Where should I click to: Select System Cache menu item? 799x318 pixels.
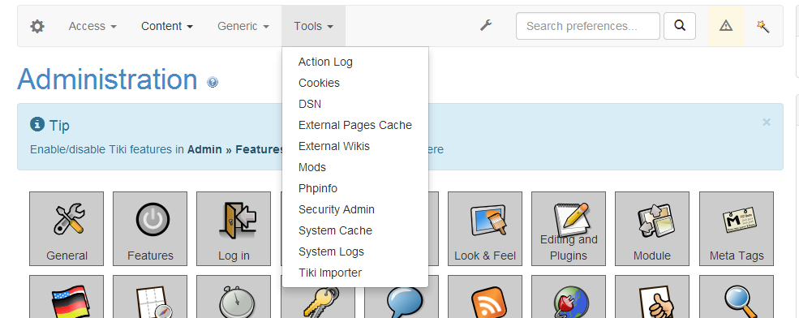tap(355, 231)
